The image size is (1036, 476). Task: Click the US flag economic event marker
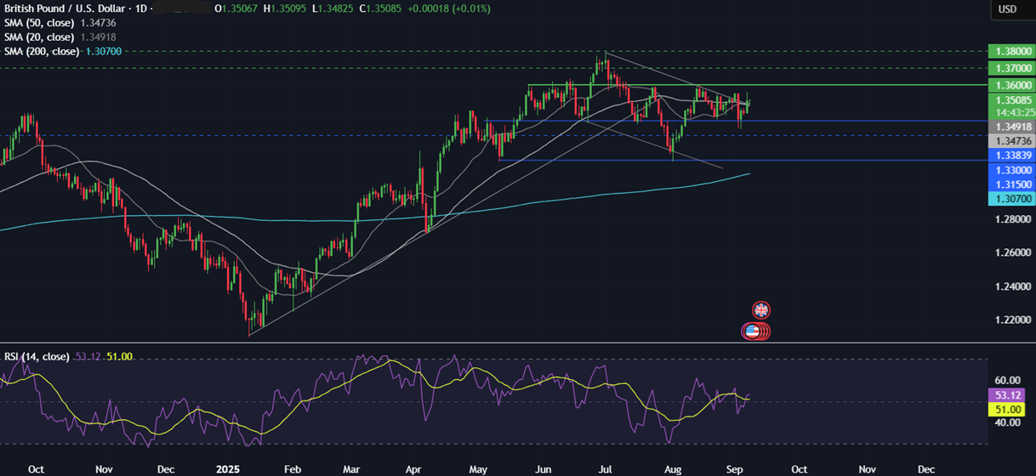pos(752,331)
